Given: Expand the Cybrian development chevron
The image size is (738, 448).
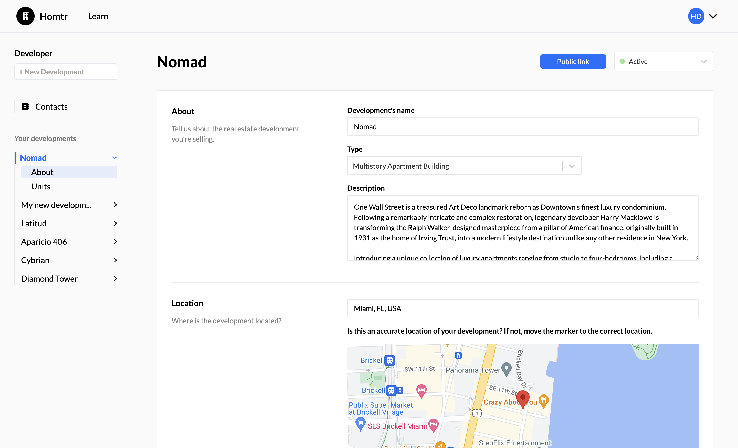Looking at the screenshot, I should [x=115, y=260].
